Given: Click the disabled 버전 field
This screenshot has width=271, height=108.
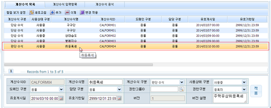Looking at the screenshot, I should [168, 98].
